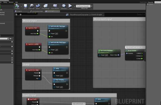Click the Y (Pitch) output pin

pyautogui.click(x=142, y=56)
